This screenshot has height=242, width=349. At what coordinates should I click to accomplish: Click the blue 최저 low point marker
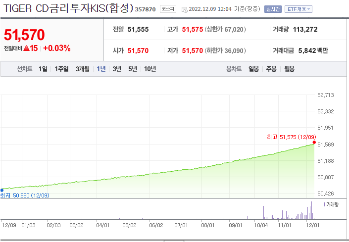[2, 190]
